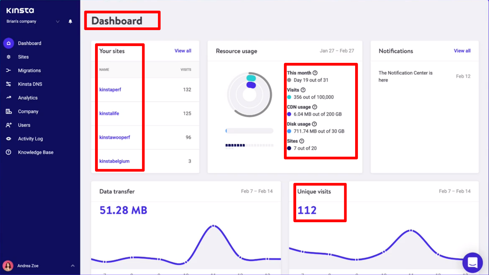Click the 112 unique visits value
The height and width of the screenshot is (275, 489).
coord(307,210)
